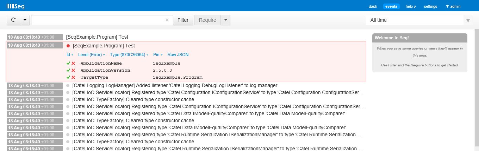Screen dimensions: 479x151
Task: Click green checkmark beside ApplicationVersion
Action: coord(68,70)
